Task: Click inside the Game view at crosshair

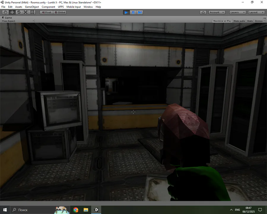Action: 133,112
